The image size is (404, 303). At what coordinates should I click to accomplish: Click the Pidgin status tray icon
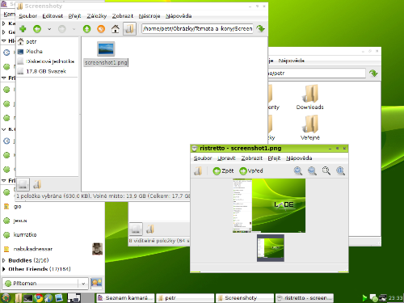(373, 298)
